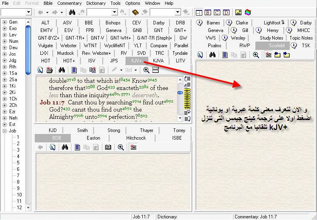Open the highlighter color dropdown arrow
Screen dimensions: 317x220
pos(121,70)
